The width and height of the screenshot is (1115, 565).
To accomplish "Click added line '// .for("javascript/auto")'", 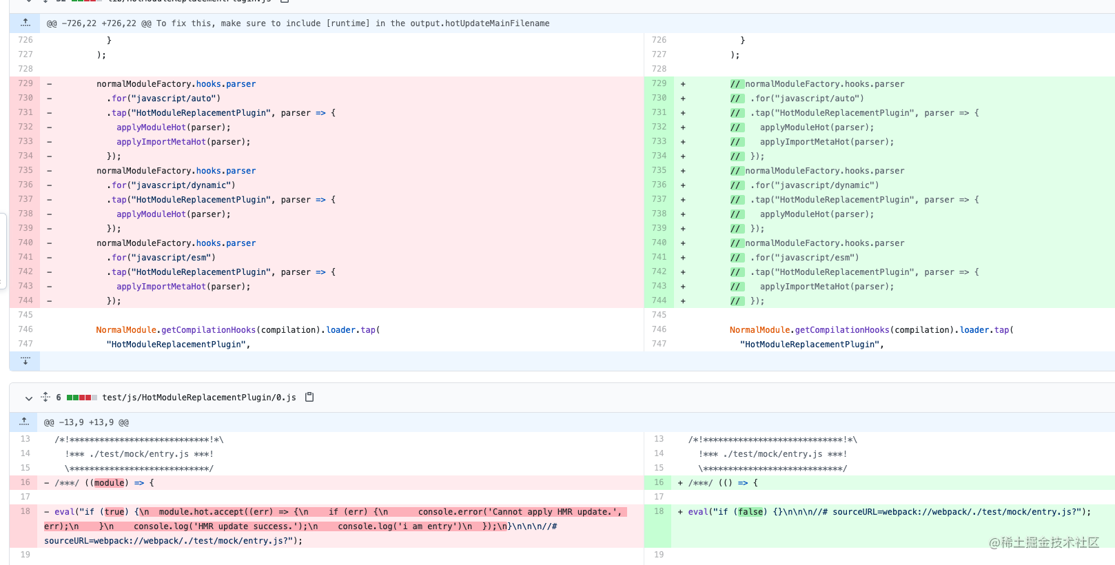I will coord(797,99).
